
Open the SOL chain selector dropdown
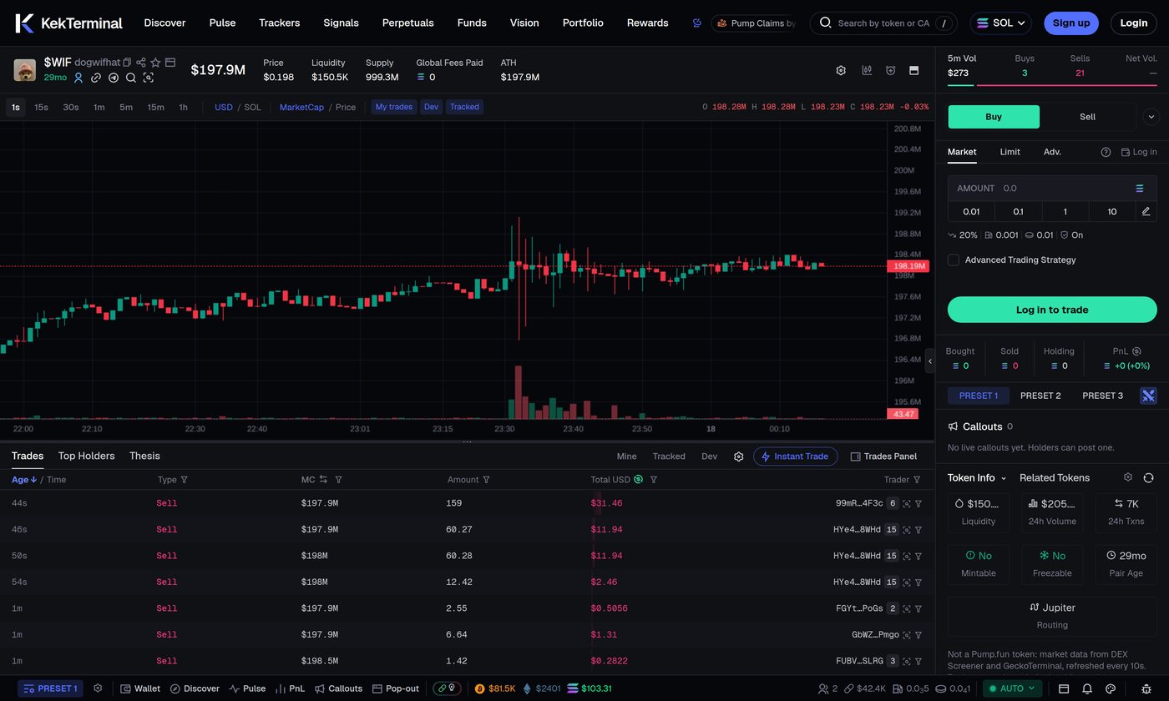[x=1000, y=23]
